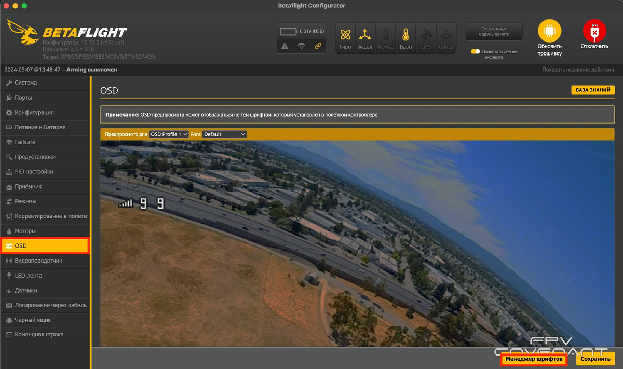Screen dimensions: 623x369
Task: Open the Knowledge Base button
Action: pyautogui.click(x=593, y=90)
